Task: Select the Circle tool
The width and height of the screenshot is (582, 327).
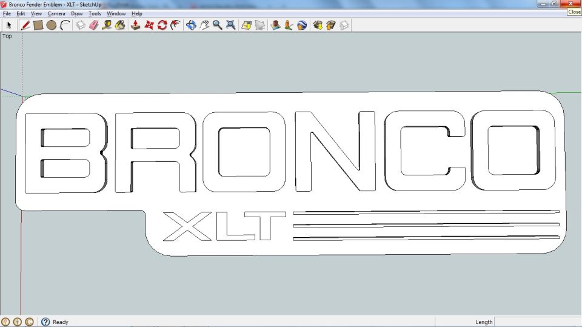Action: [52, 25]
